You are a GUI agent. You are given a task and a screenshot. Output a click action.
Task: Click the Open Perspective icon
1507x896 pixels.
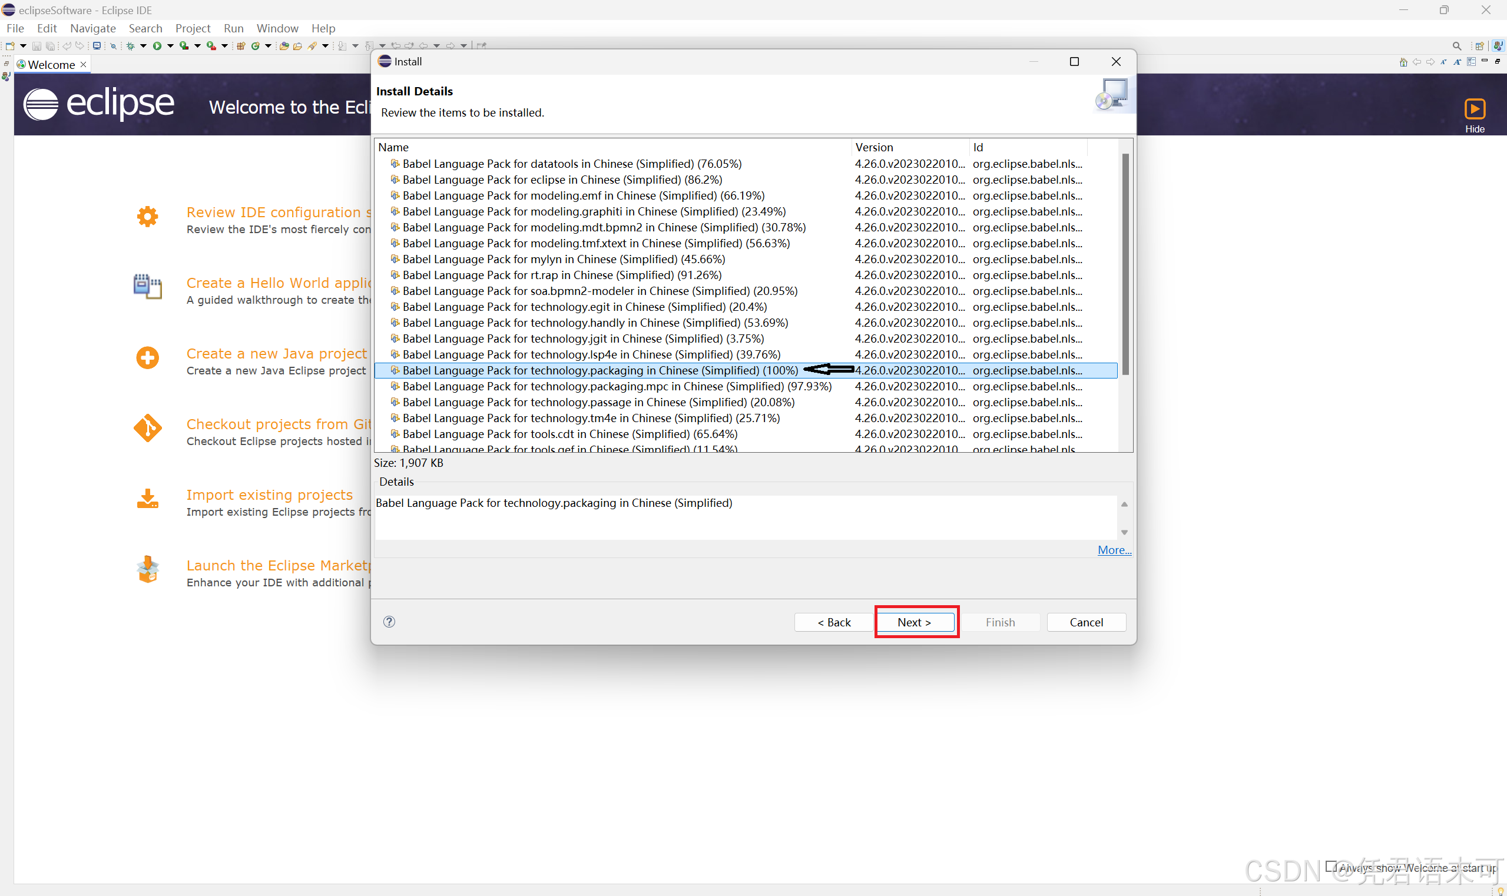click(x=1480, y=47)
